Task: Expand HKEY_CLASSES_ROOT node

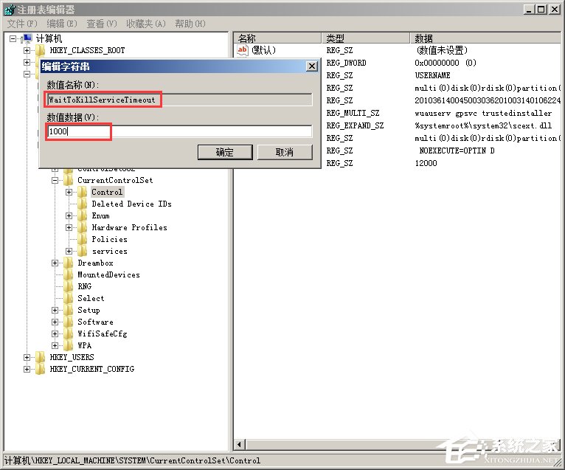Action: pyautogui.click(x=27, y=50)
